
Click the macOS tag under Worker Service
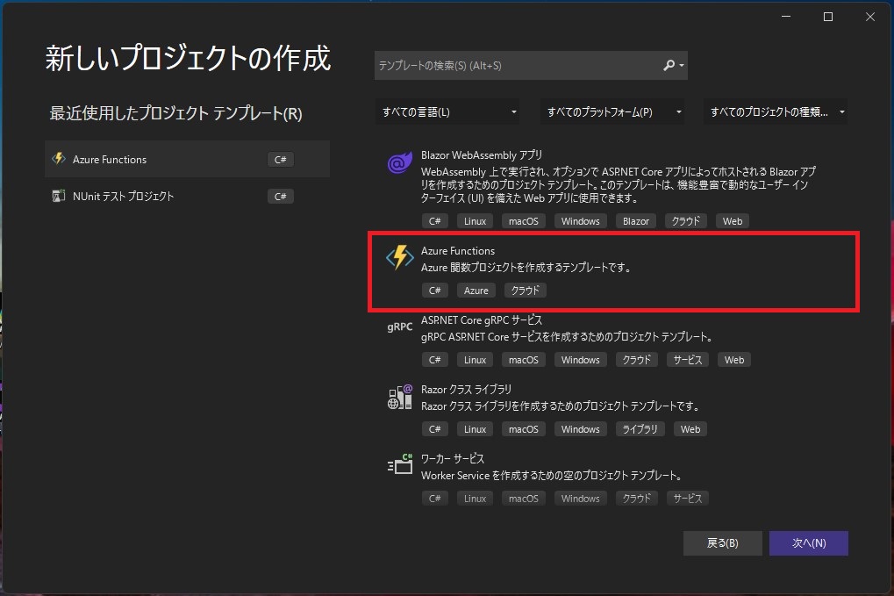coord(524,499)
